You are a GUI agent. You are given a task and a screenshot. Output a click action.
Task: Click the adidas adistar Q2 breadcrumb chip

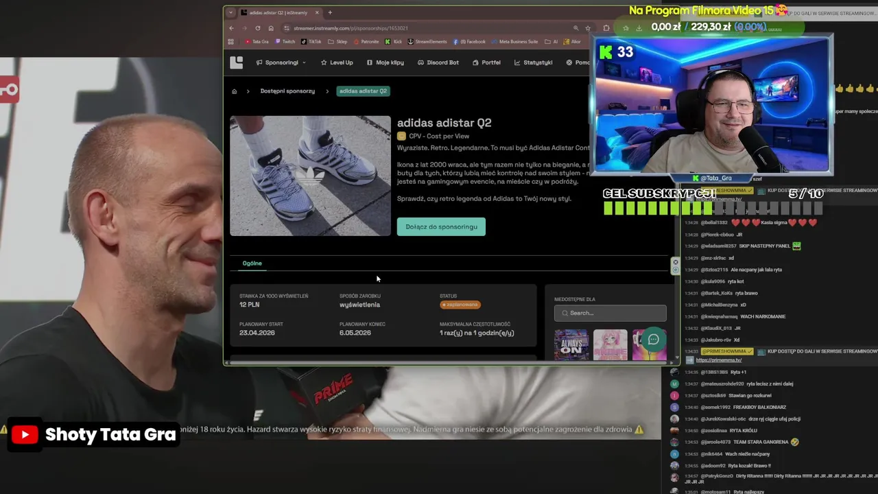pos(363,91)
